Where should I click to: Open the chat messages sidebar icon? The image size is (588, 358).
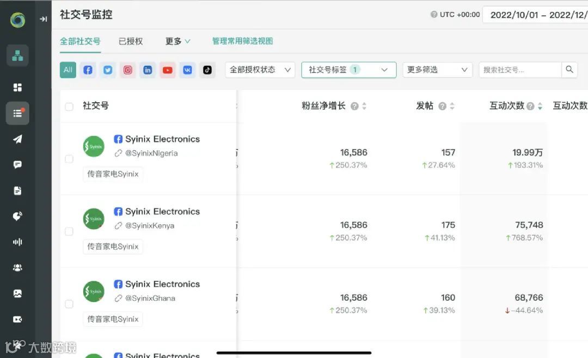point(17,164)
